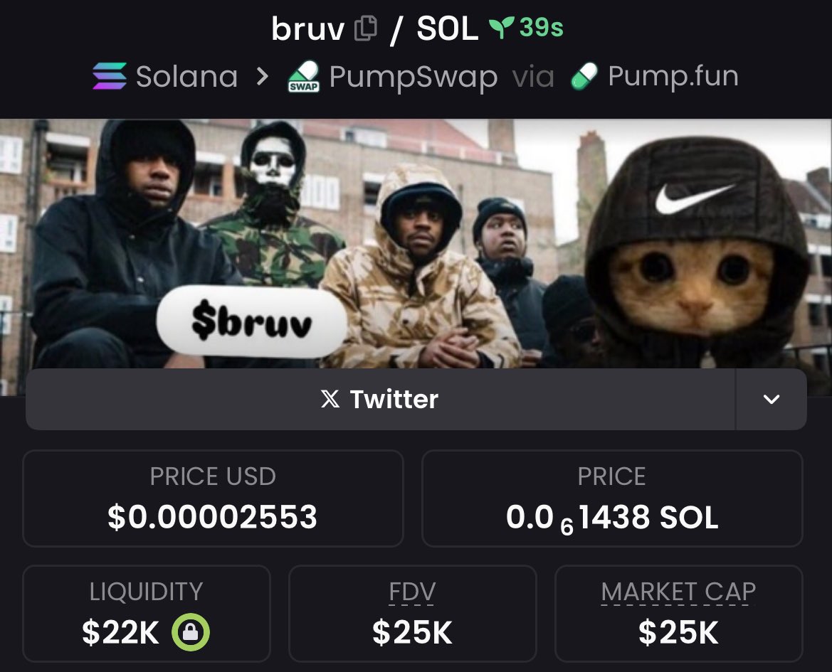Expand the socials dropdown chevron
The image size is (832, 672).
pos(771,399)
